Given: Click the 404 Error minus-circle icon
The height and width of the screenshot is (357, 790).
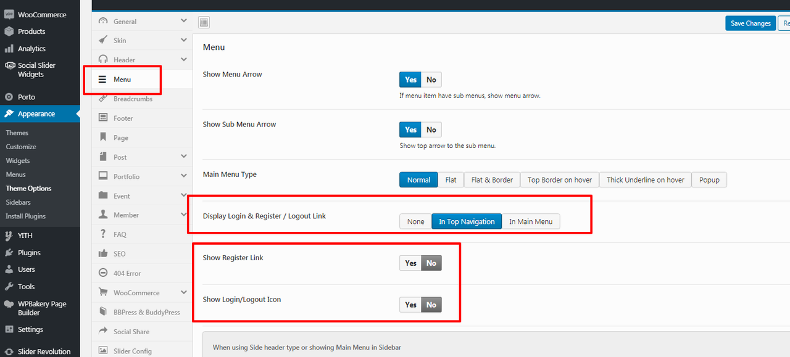Looking at the screenshot, I should (103, 273).
